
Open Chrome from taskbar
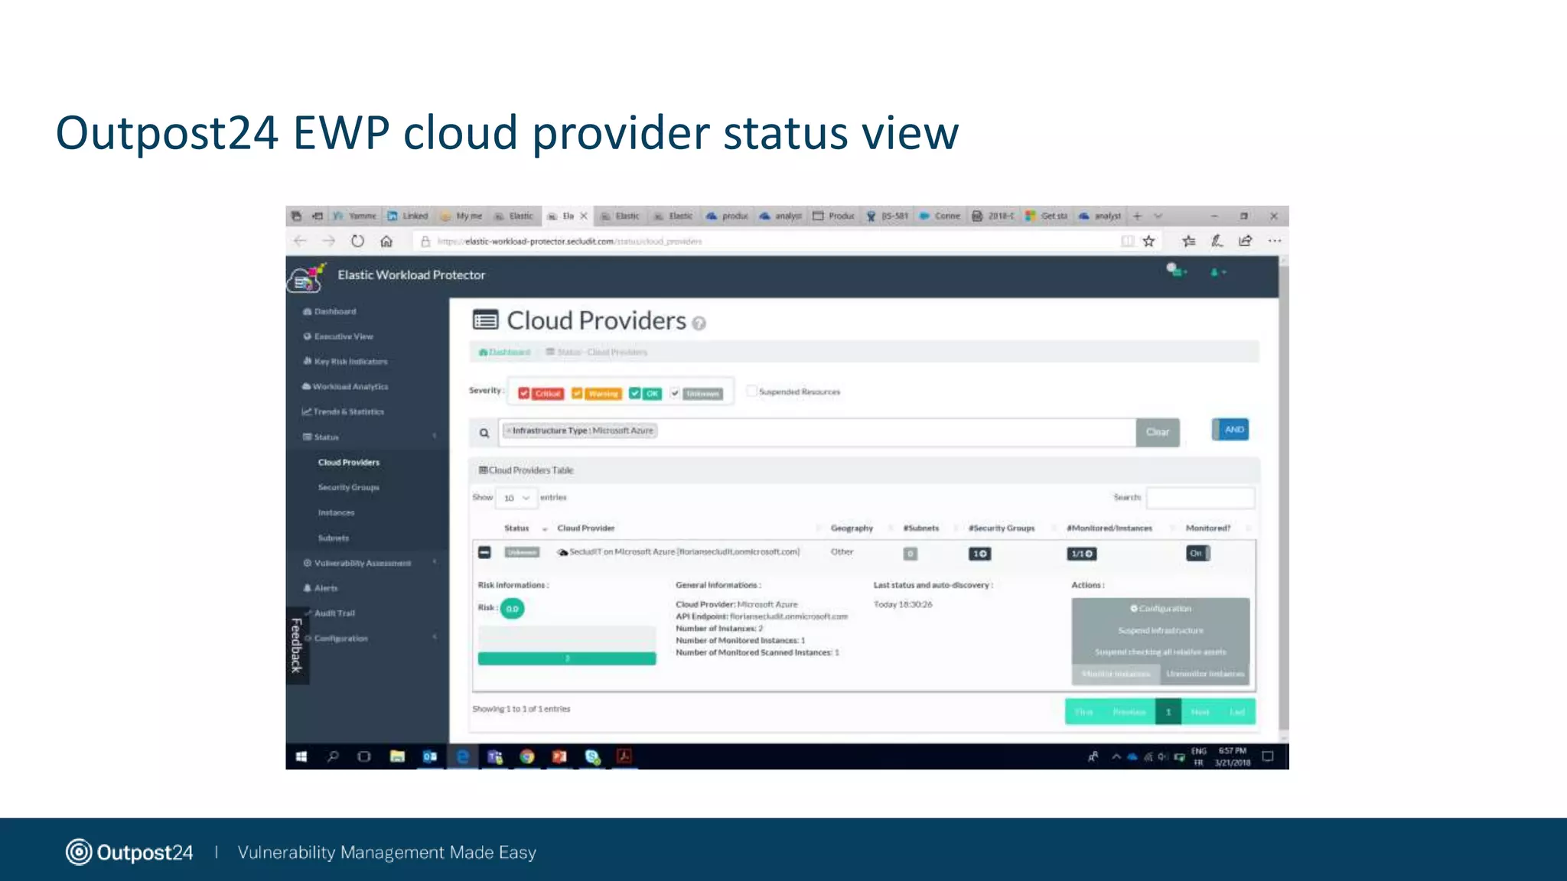(527, 756)
